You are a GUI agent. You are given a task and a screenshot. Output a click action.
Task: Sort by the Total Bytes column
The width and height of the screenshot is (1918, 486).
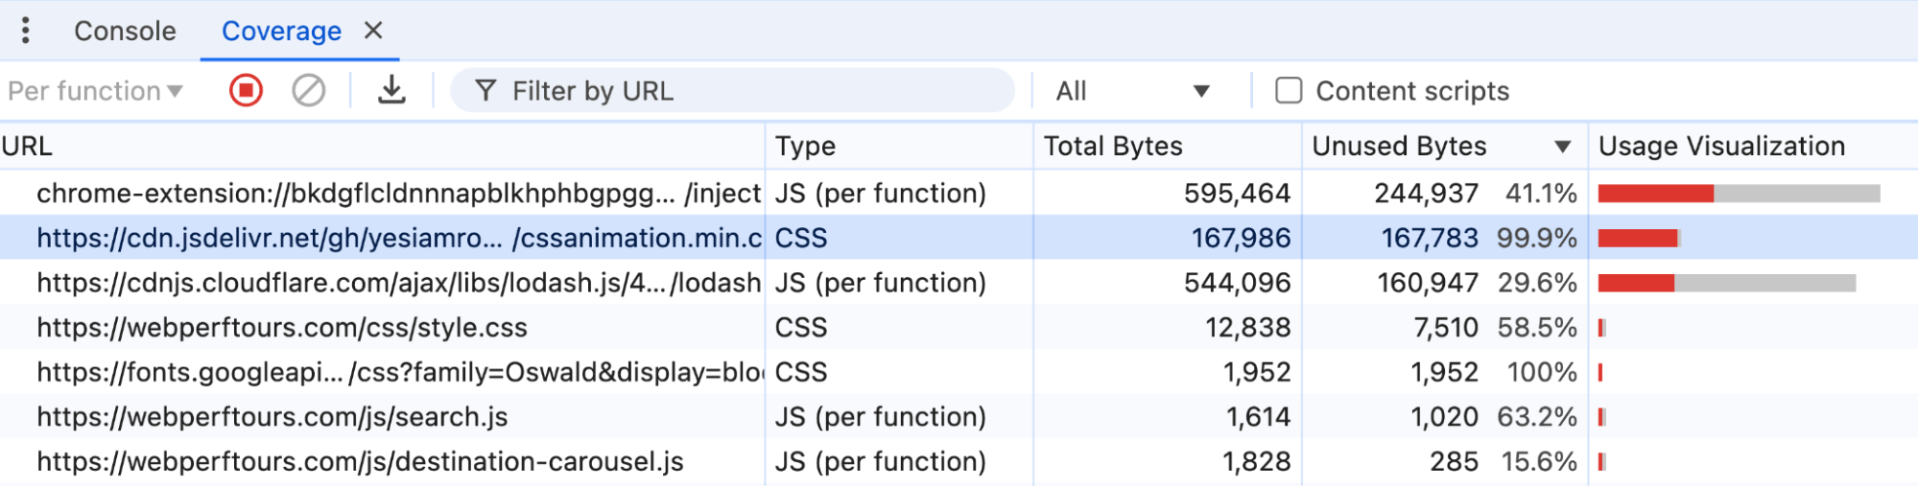click(x=1113, y=147)
